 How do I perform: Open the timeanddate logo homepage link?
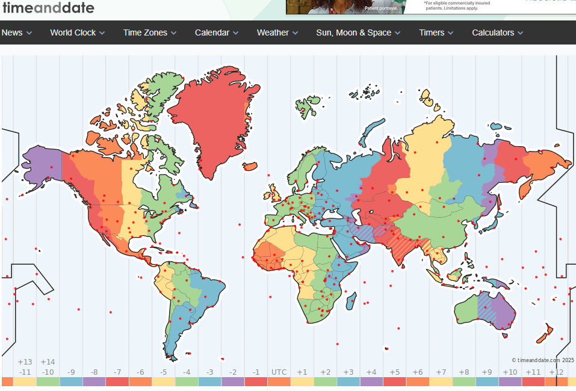(48, 7)
